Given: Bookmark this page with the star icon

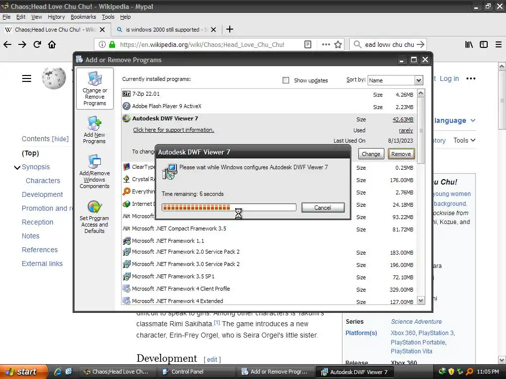Looking at the screenshot, I should 338,44.
